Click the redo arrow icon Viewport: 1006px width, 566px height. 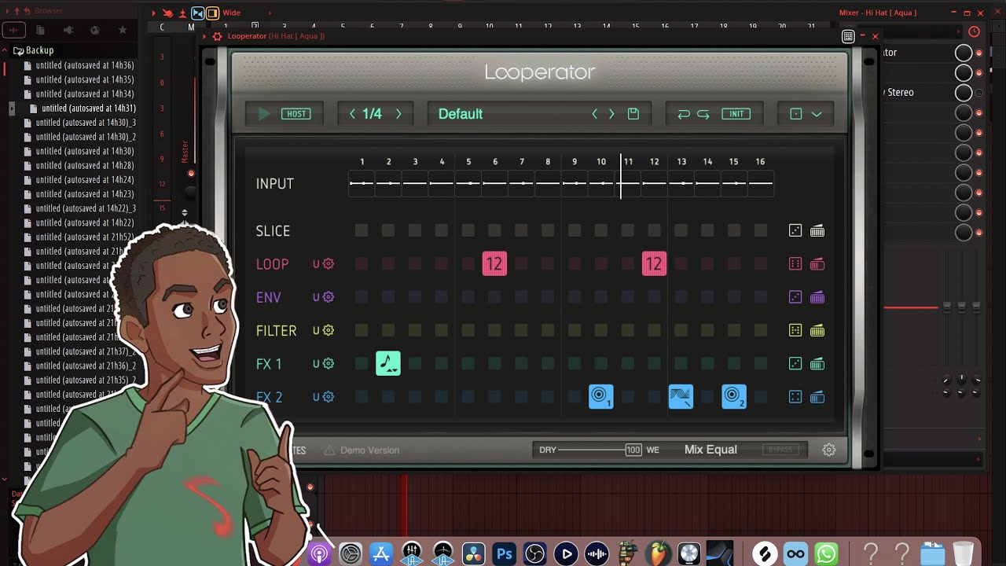click(703, 114)
